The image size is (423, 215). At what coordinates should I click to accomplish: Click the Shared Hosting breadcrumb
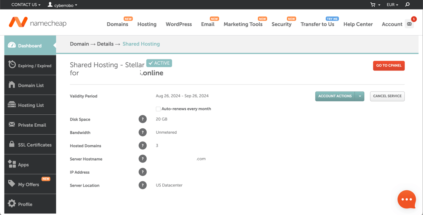pyautogui.click(x=141, y=44)
